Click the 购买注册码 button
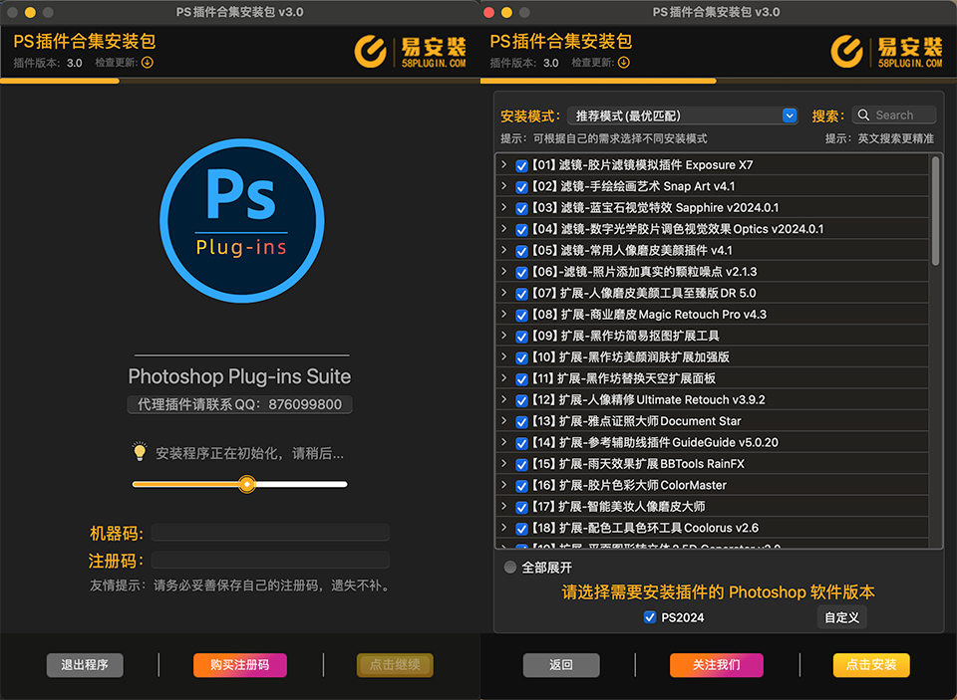This screenshot has height=700, width=957. tap(239, 665)
